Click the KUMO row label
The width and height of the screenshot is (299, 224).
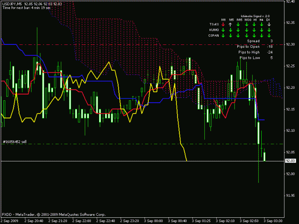[214, 30]
